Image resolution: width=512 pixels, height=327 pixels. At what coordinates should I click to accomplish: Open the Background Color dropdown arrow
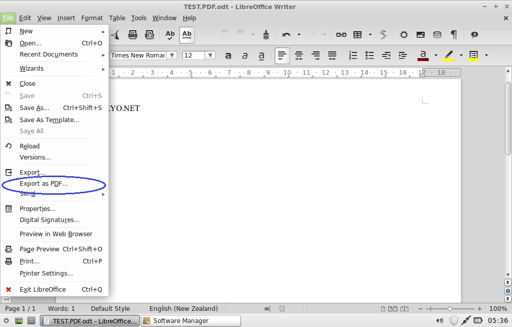coord(487,56)
